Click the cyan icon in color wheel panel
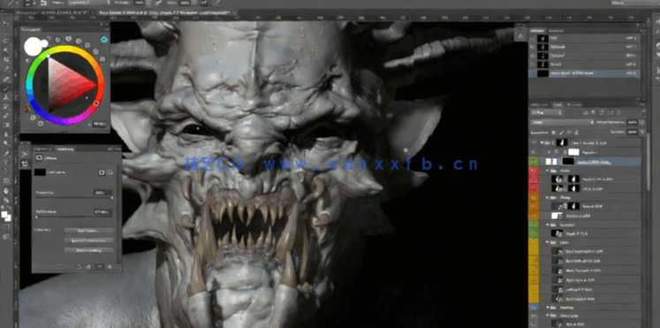660x328 pixels. click(x=104, y=39)
